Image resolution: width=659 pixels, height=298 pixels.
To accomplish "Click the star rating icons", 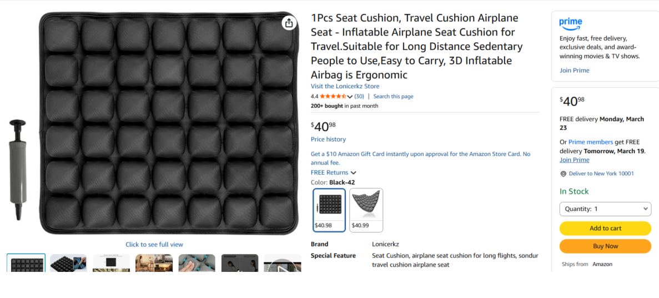I will pyautogui.click(x=333, y=97).
